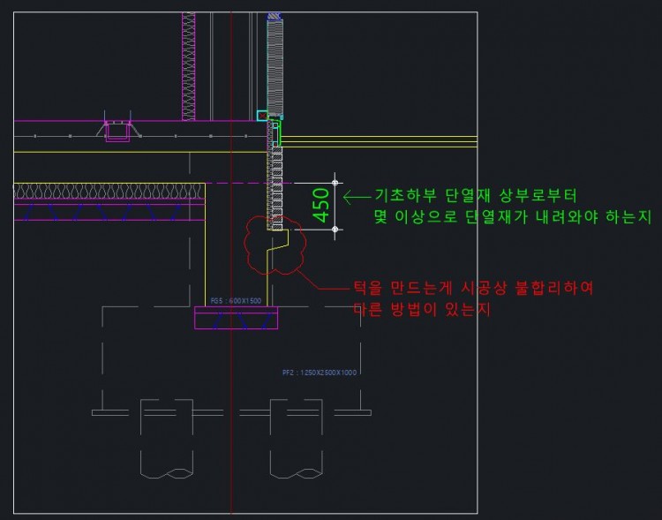Select the magenta hatched wall insulation column
662x520 pixels.
click(x=188, y=66)
